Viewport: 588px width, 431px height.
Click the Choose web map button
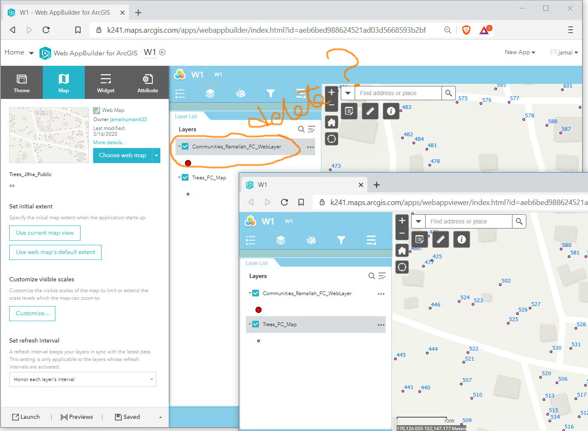pyautogui.click(x=123, y=156)
